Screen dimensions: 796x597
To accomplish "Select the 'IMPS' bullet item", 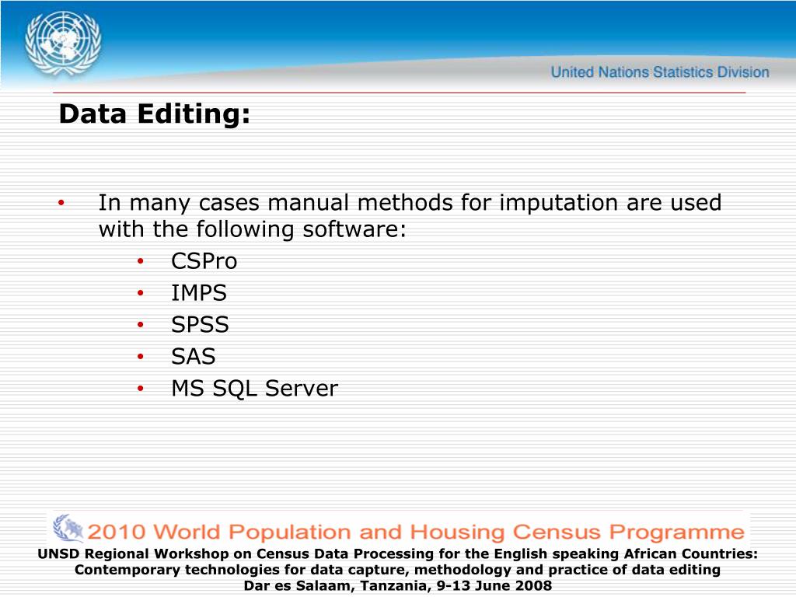I will (199, 293).
